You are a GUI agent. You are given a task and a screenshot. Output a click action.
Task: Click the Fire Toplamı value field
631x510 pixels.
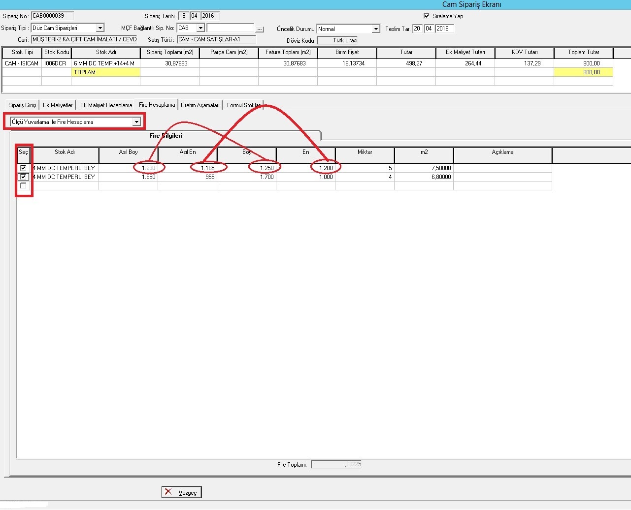pyautogui.click(x=336, y=464)
